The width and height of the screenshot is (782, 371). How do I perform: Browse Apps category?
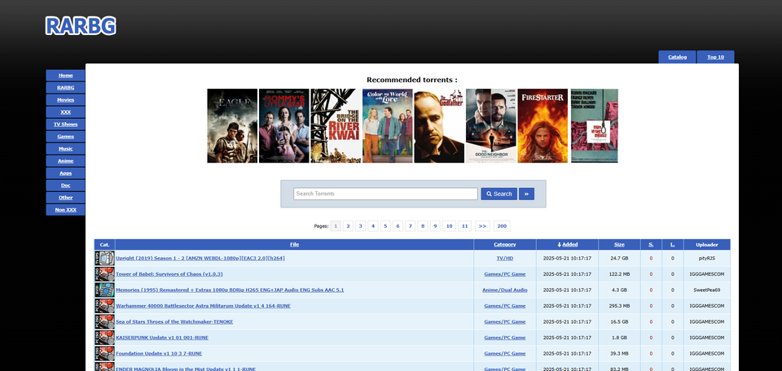coord(65,172)
